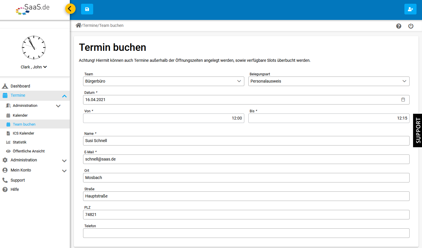Click the analog clock widget
This screenshot has width=422, height=248.
[34, 47]
